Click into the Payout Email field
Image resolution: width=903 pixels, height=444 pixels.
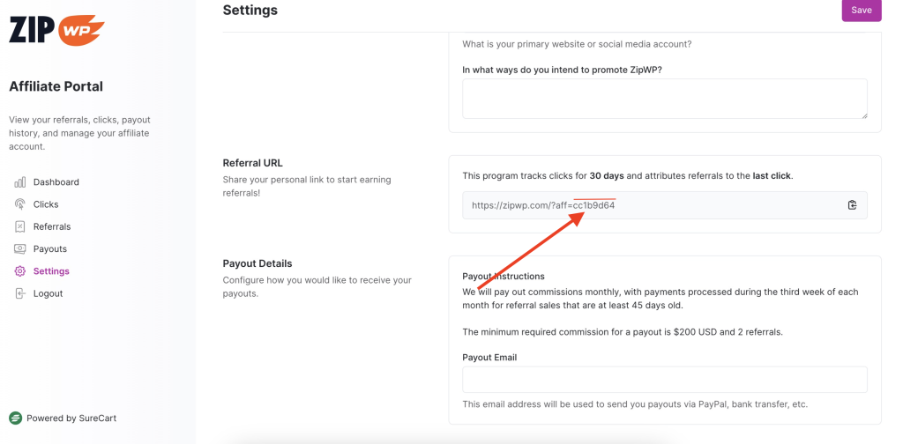(x=665, y=380)
